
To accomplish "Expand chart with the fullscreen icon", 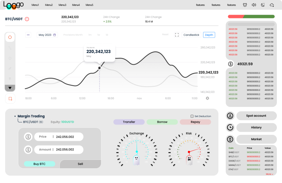I will point(177,35).
